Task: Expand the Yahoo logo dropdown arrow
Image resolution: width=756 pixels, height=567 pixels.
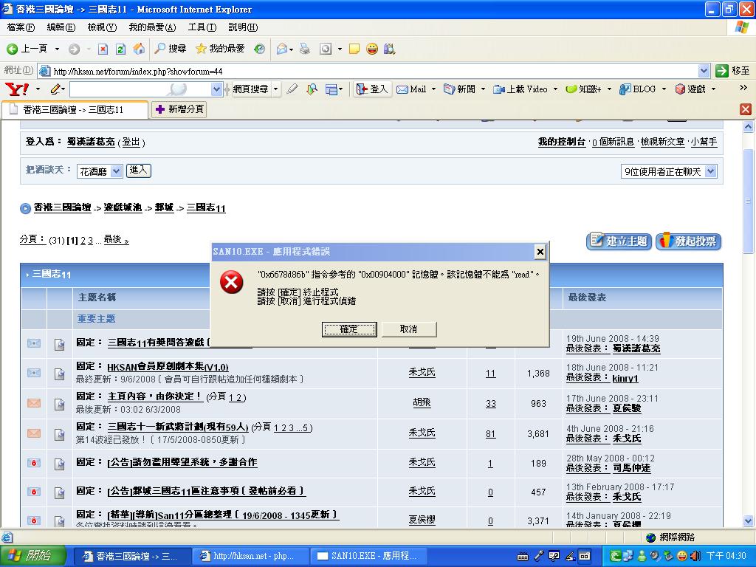Action: click(x=38, y=89)
